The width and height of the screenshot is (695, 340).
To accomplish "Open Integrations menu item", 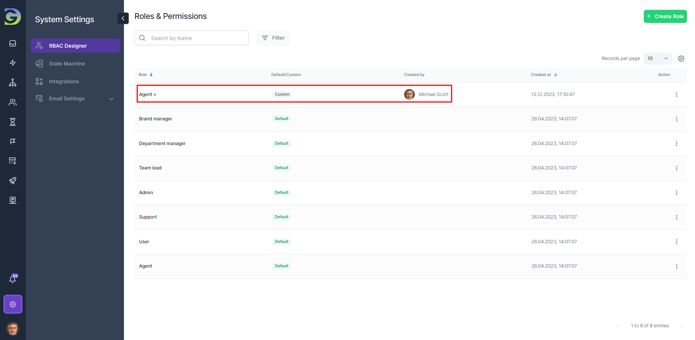I will [x=64, y=81].
